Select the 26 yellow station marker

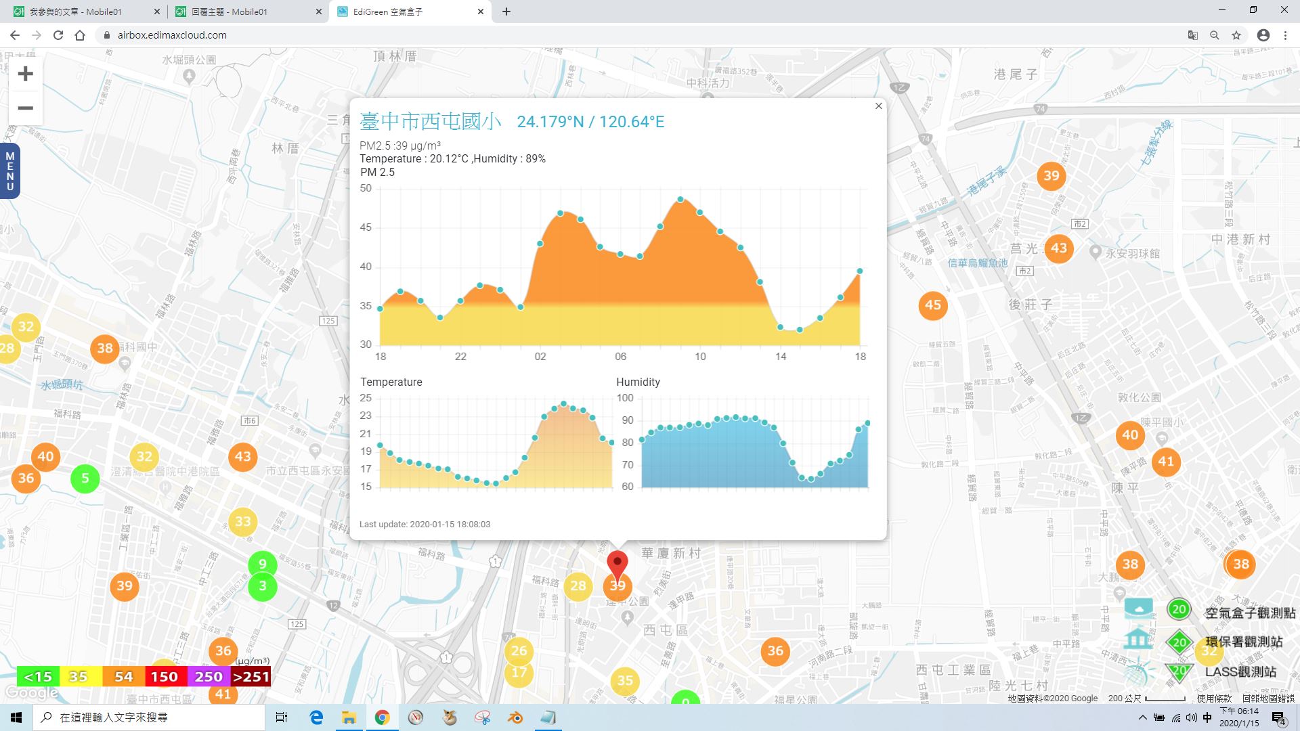click(x=519, y=650)
